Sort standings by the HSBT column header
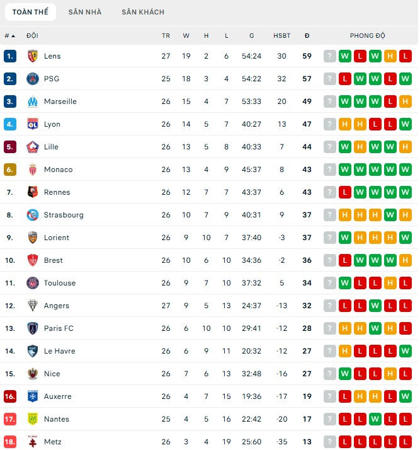Screen dimensions: 420x450 point(281,36)
